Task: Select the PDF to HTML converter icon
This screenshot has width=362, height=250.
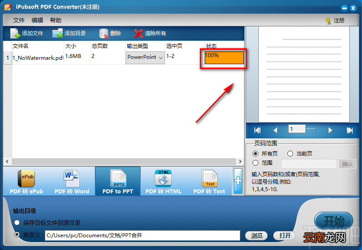Action: (x=163, y=178)
